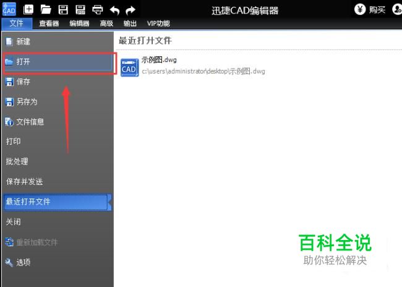The image size is (402, 287).
Task: Click the new file plus icon in title bar
Action: point(28,9)
